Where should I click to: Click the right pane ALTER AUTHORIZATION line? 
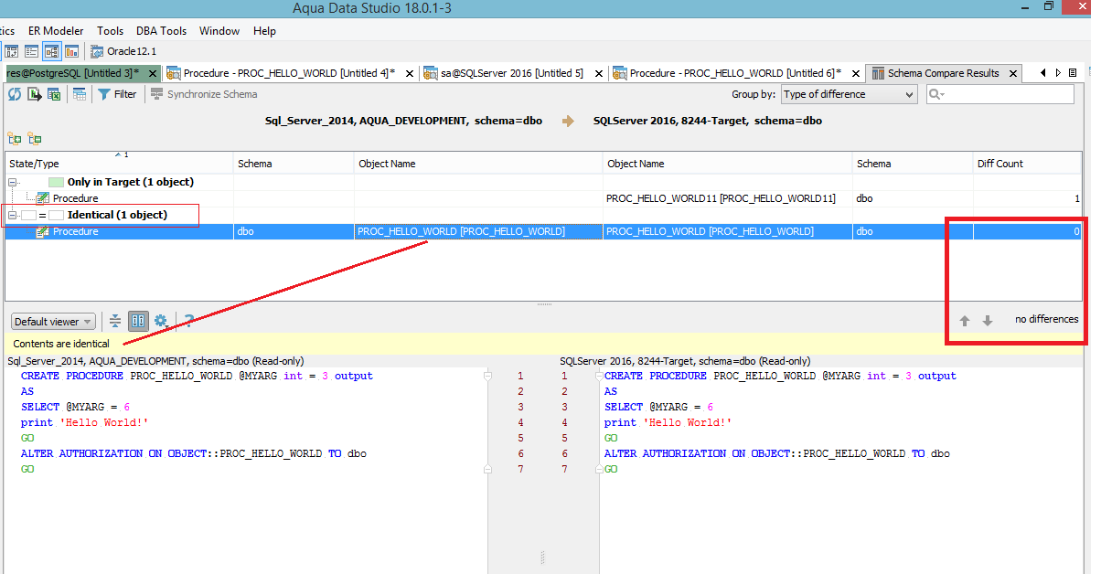[776, 453]
